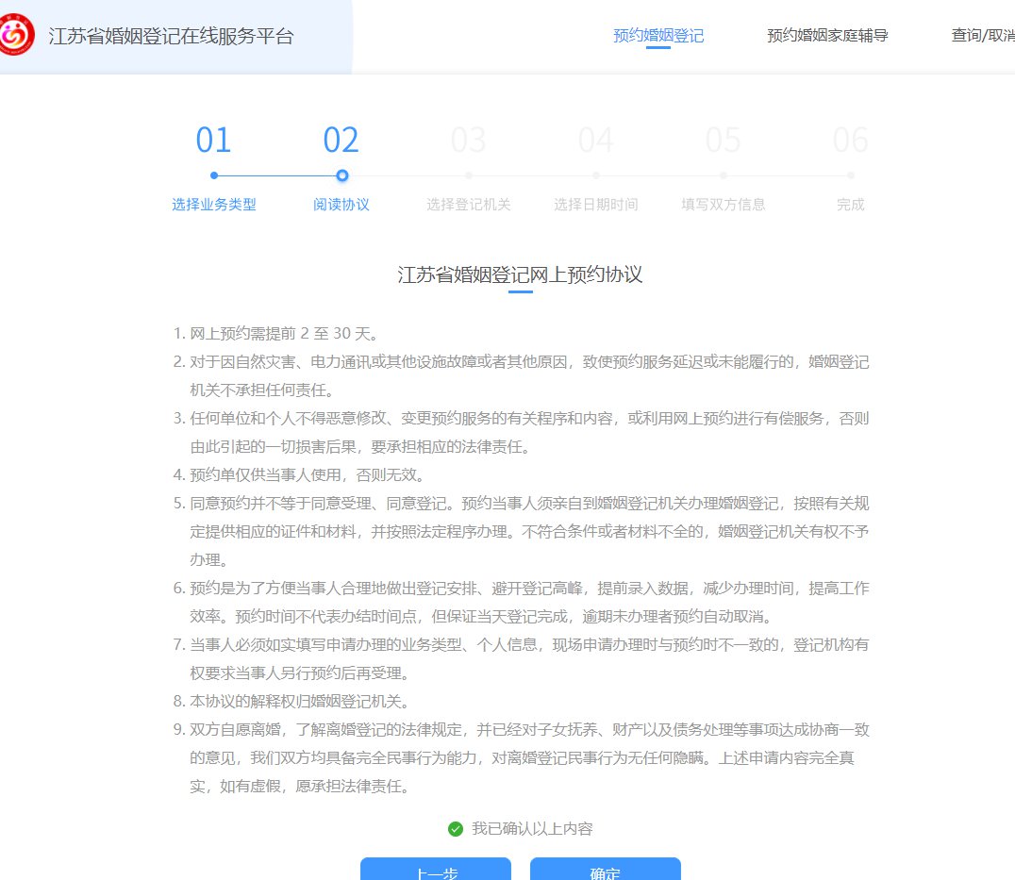Viewport: 1015px width, 880px height.
Task: Click the red platform logo icon
Action: [x=15, y=35]
